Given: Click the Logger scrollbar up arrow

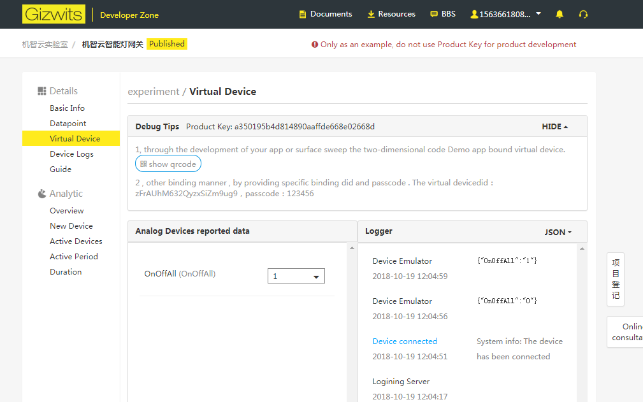Looking at the screenshot, I should (x=581, y=248).
